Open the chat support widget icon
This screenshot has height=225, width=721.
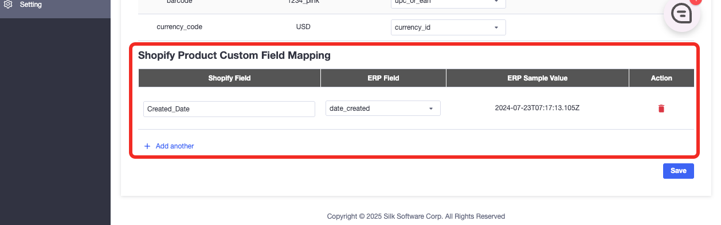(x=682, y=14)
